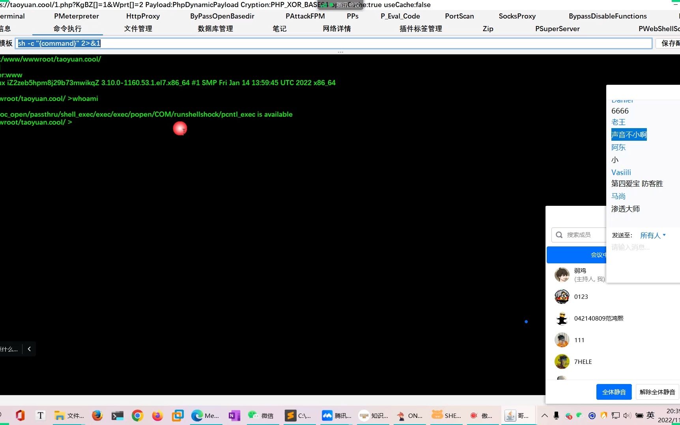Click the search magnifier in member search
This screenshot has width=680, height=425.
pyautogui.click(x=559, y=235)
